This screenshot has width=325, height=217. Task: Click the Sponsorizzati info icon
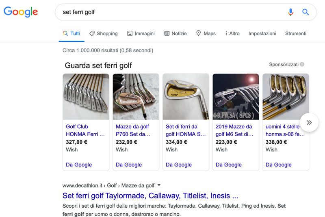302,64
